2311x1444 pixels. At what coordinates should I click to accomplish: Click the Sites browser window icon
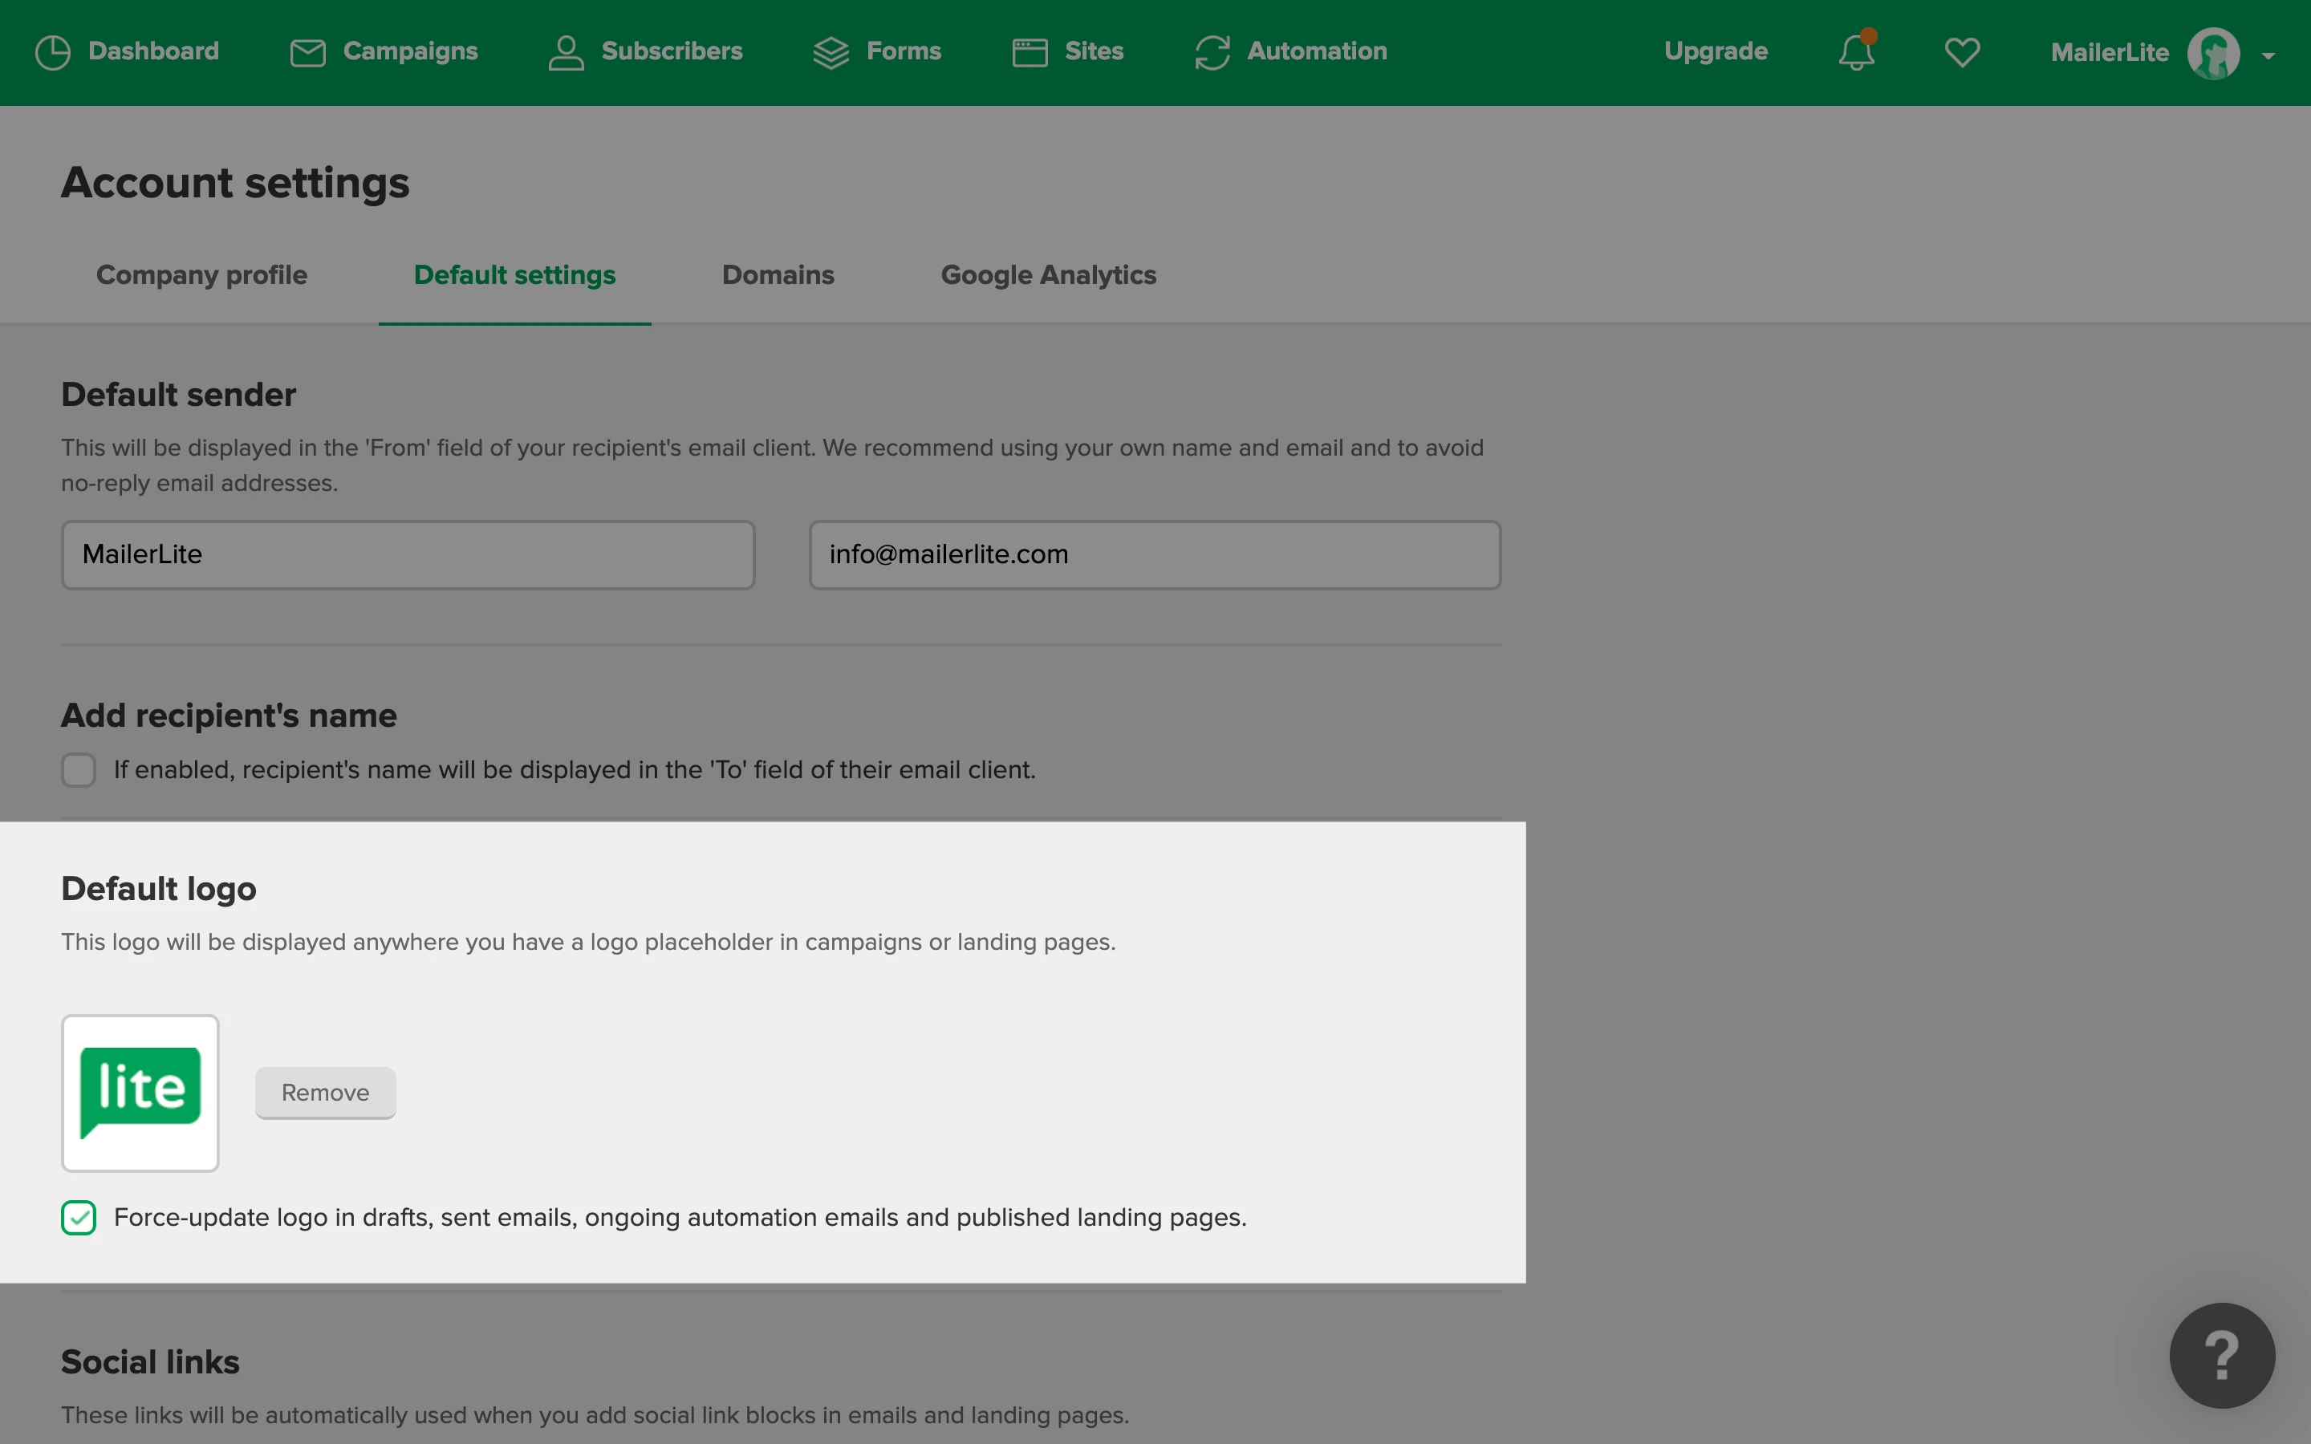1030,52
